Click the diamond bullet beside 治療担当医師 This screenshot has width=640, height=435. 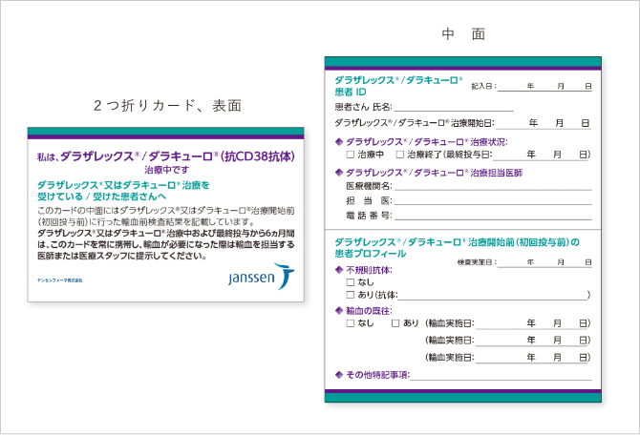pyautogui.click(x=338, y=173)
